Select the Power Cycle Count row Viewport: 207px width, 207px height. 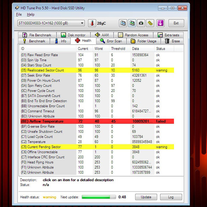point(97,91)
